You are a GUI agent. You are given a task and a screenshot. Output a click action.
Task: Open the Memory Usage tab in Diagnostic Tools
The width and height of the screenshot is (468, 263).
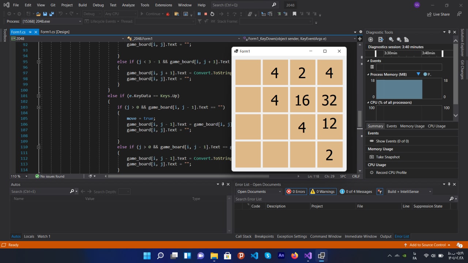click(x=412, y=126)
